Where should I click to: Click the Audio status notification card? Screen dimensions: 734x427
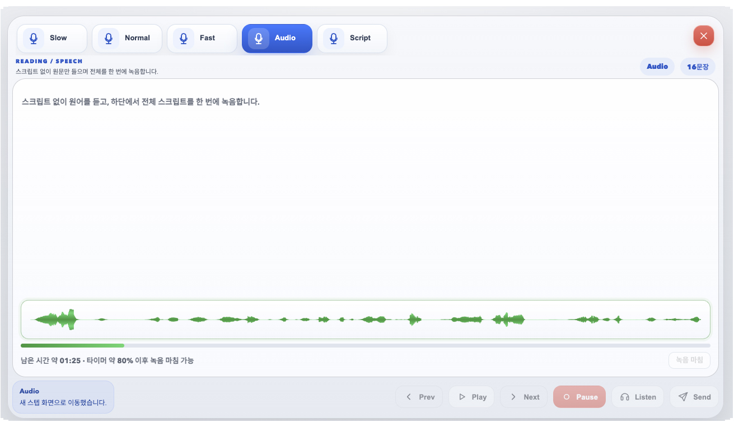63,397
